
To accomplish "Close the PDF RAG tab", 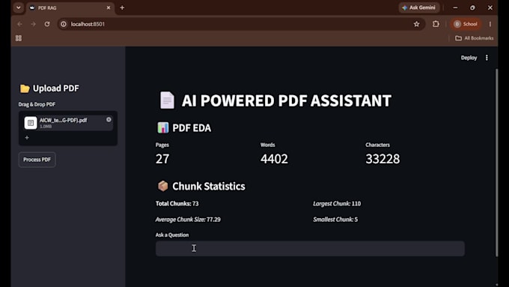I will pyautogui.click(x=109, y=7).
